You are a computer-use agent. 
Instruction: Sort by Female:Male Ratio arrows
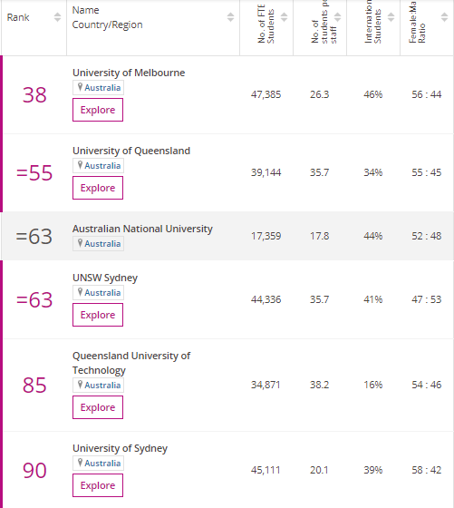445,17
